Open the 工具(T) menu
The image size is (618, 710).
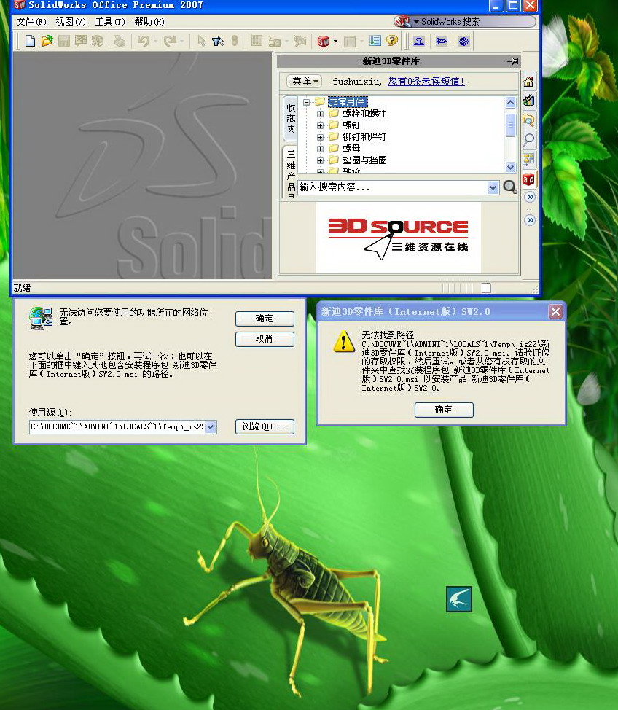[x=110, y=21]
